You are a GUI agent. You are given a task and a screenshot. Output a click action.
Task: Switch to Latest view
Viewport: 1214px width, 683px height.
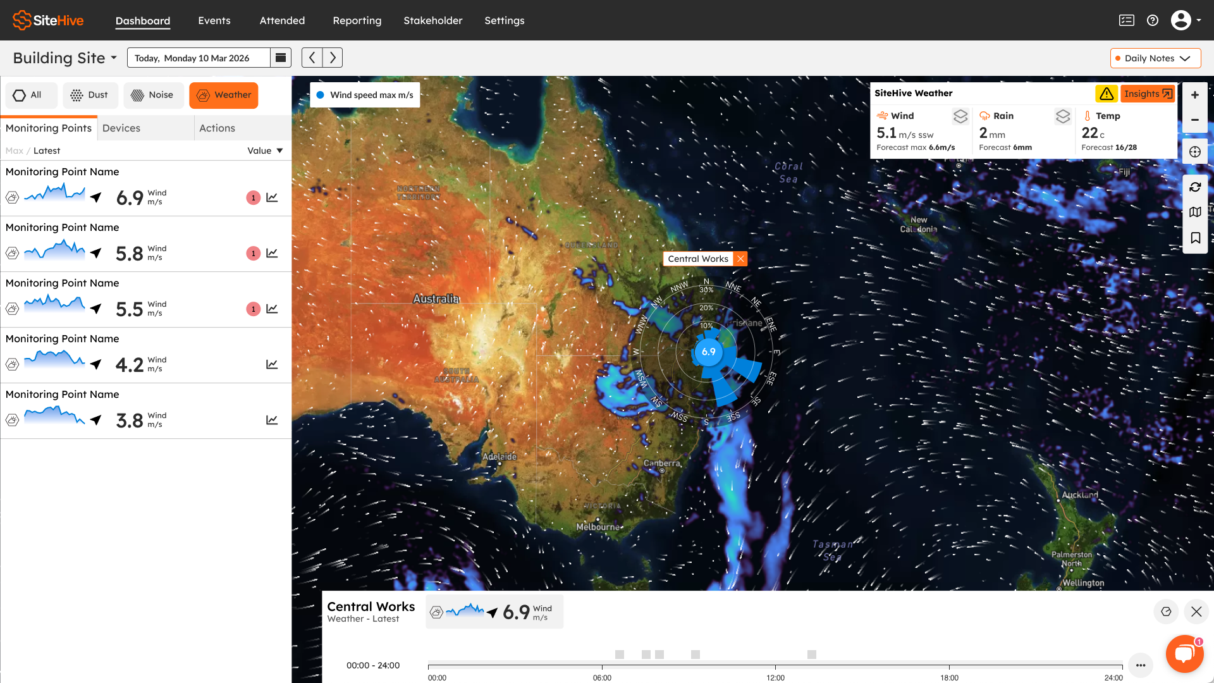(x=47, y=151)
